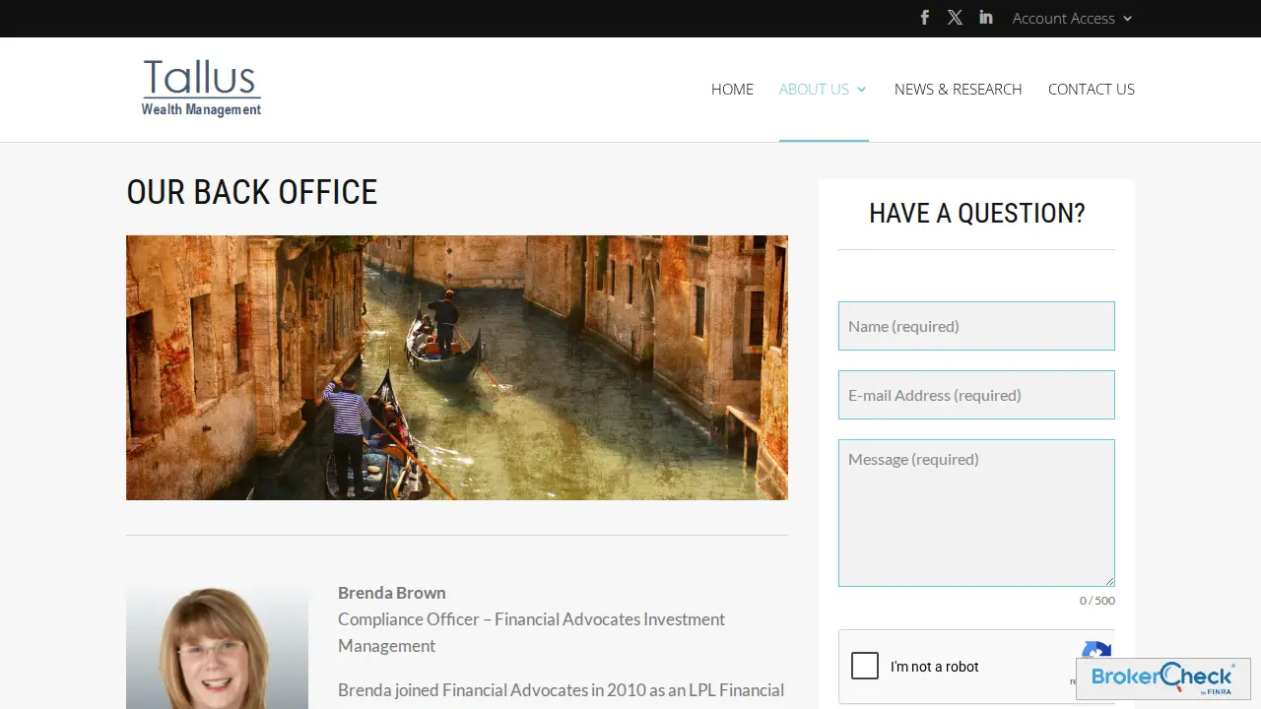Click the Venice gondola canal image
Viewport: 1261px width, 709px height.
coord(457,367)
